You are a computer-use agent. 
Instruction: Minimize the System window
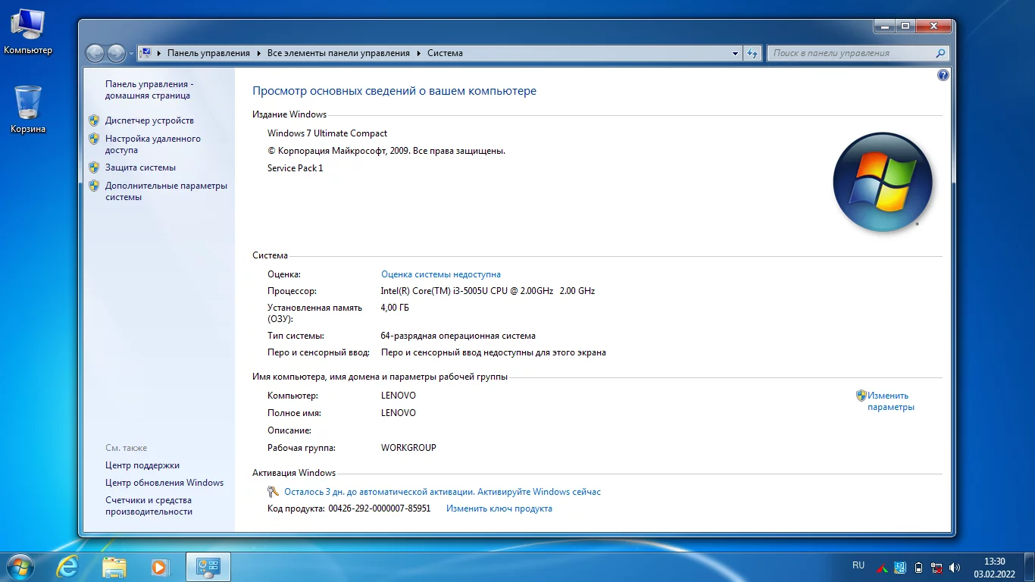(x=884, y=26)
